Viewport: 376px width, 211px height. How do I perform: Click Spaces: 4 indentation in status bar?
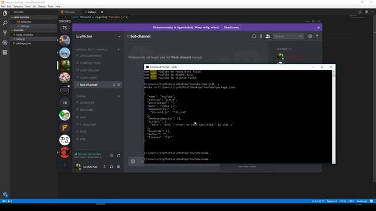pyautogui.click(x=332, y=201)
